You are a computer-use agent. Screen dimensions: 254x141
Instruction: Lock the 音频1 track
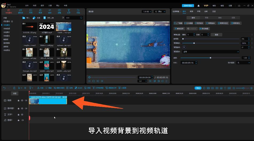[18, 120]
